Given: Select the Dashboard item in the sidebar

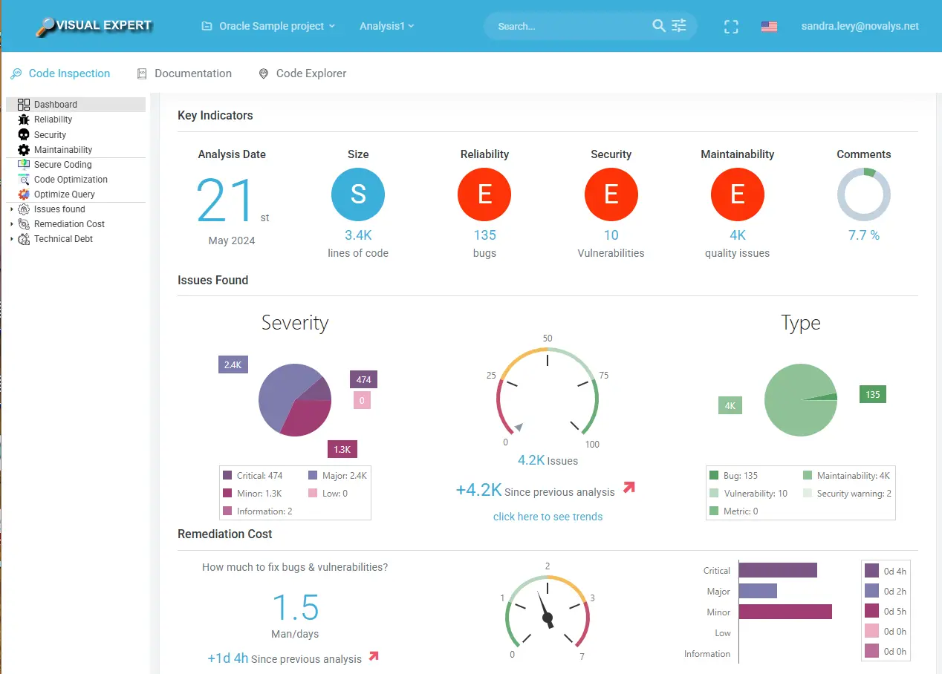Looking at the screenshot, I should click(25, 104).
